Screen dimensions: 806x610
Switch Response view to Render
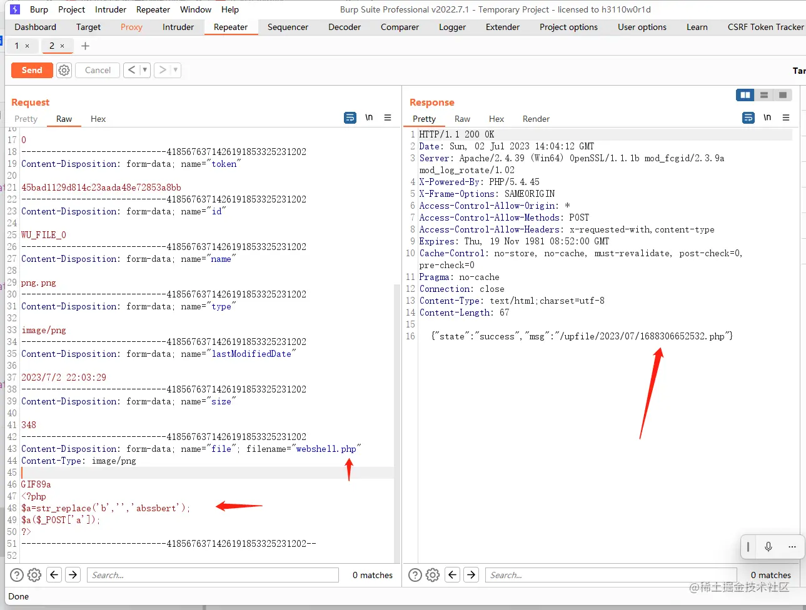click(x=536, y=119)
